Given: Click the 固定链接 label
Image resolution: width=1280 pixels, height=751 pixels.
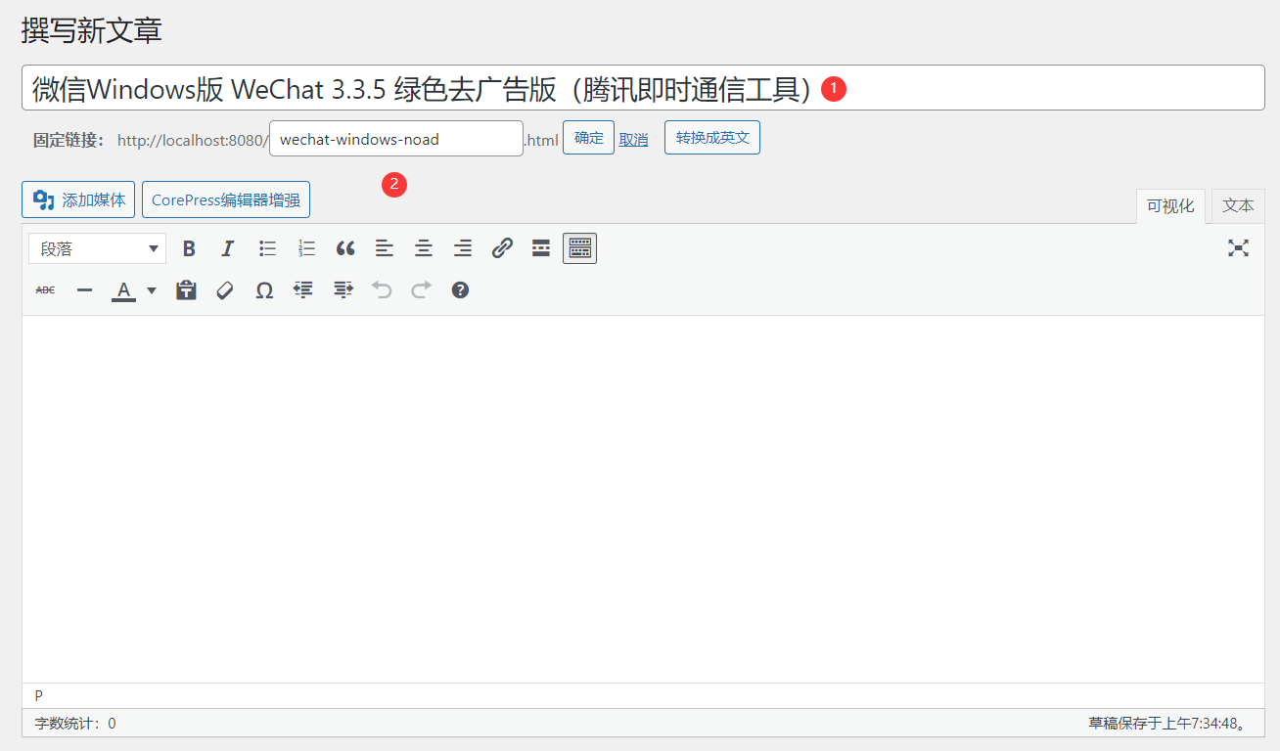Looking at the screenshot, I should pos(69,140).
